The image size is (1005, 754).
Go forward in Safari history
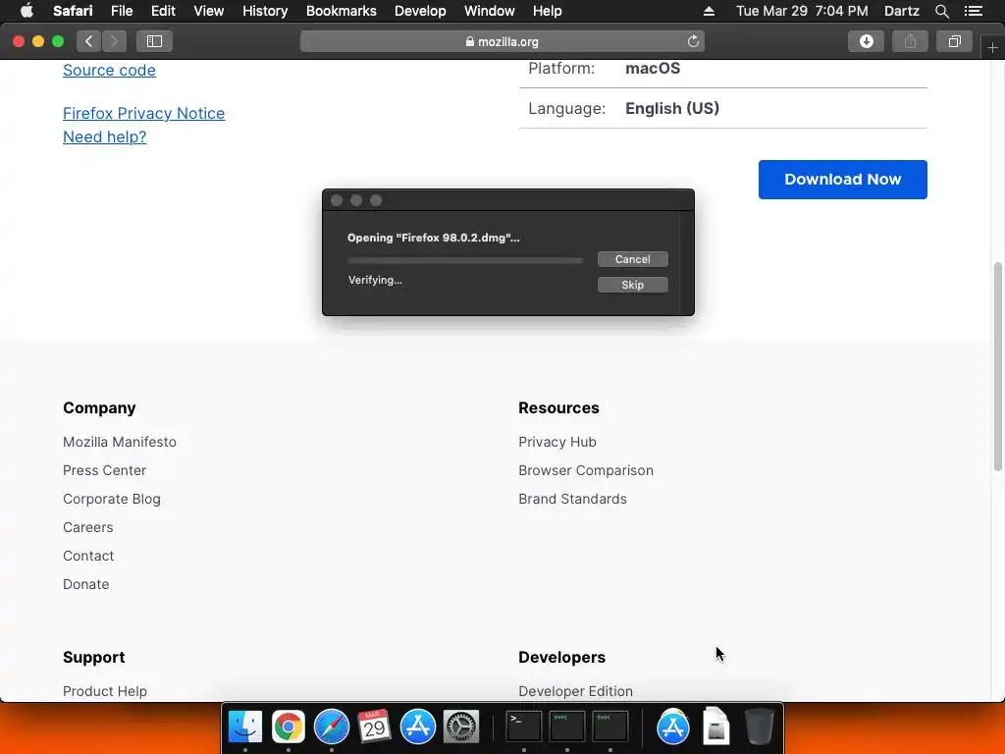point(114,41)
